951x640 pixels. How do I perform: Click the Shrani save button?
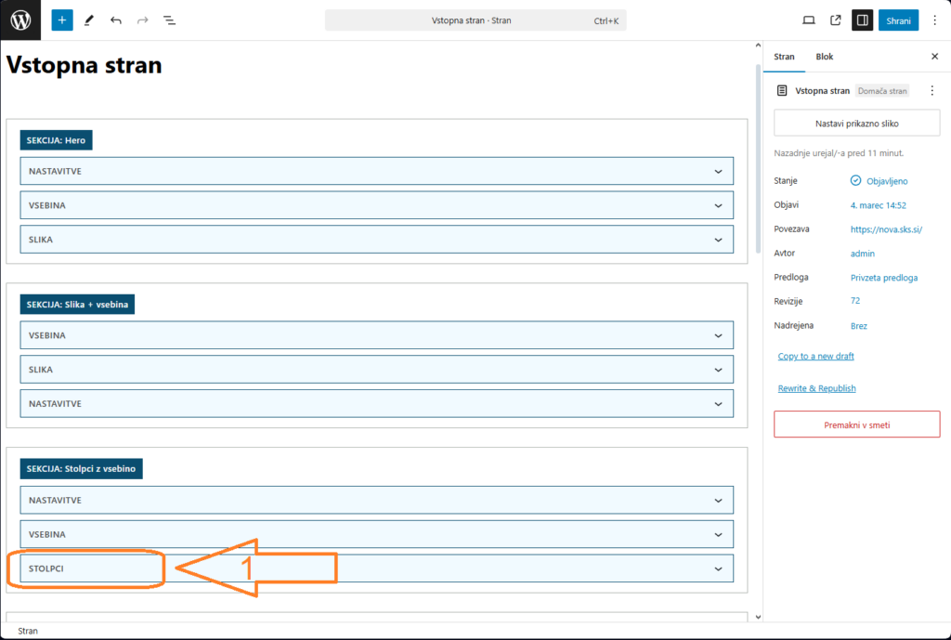898,20
